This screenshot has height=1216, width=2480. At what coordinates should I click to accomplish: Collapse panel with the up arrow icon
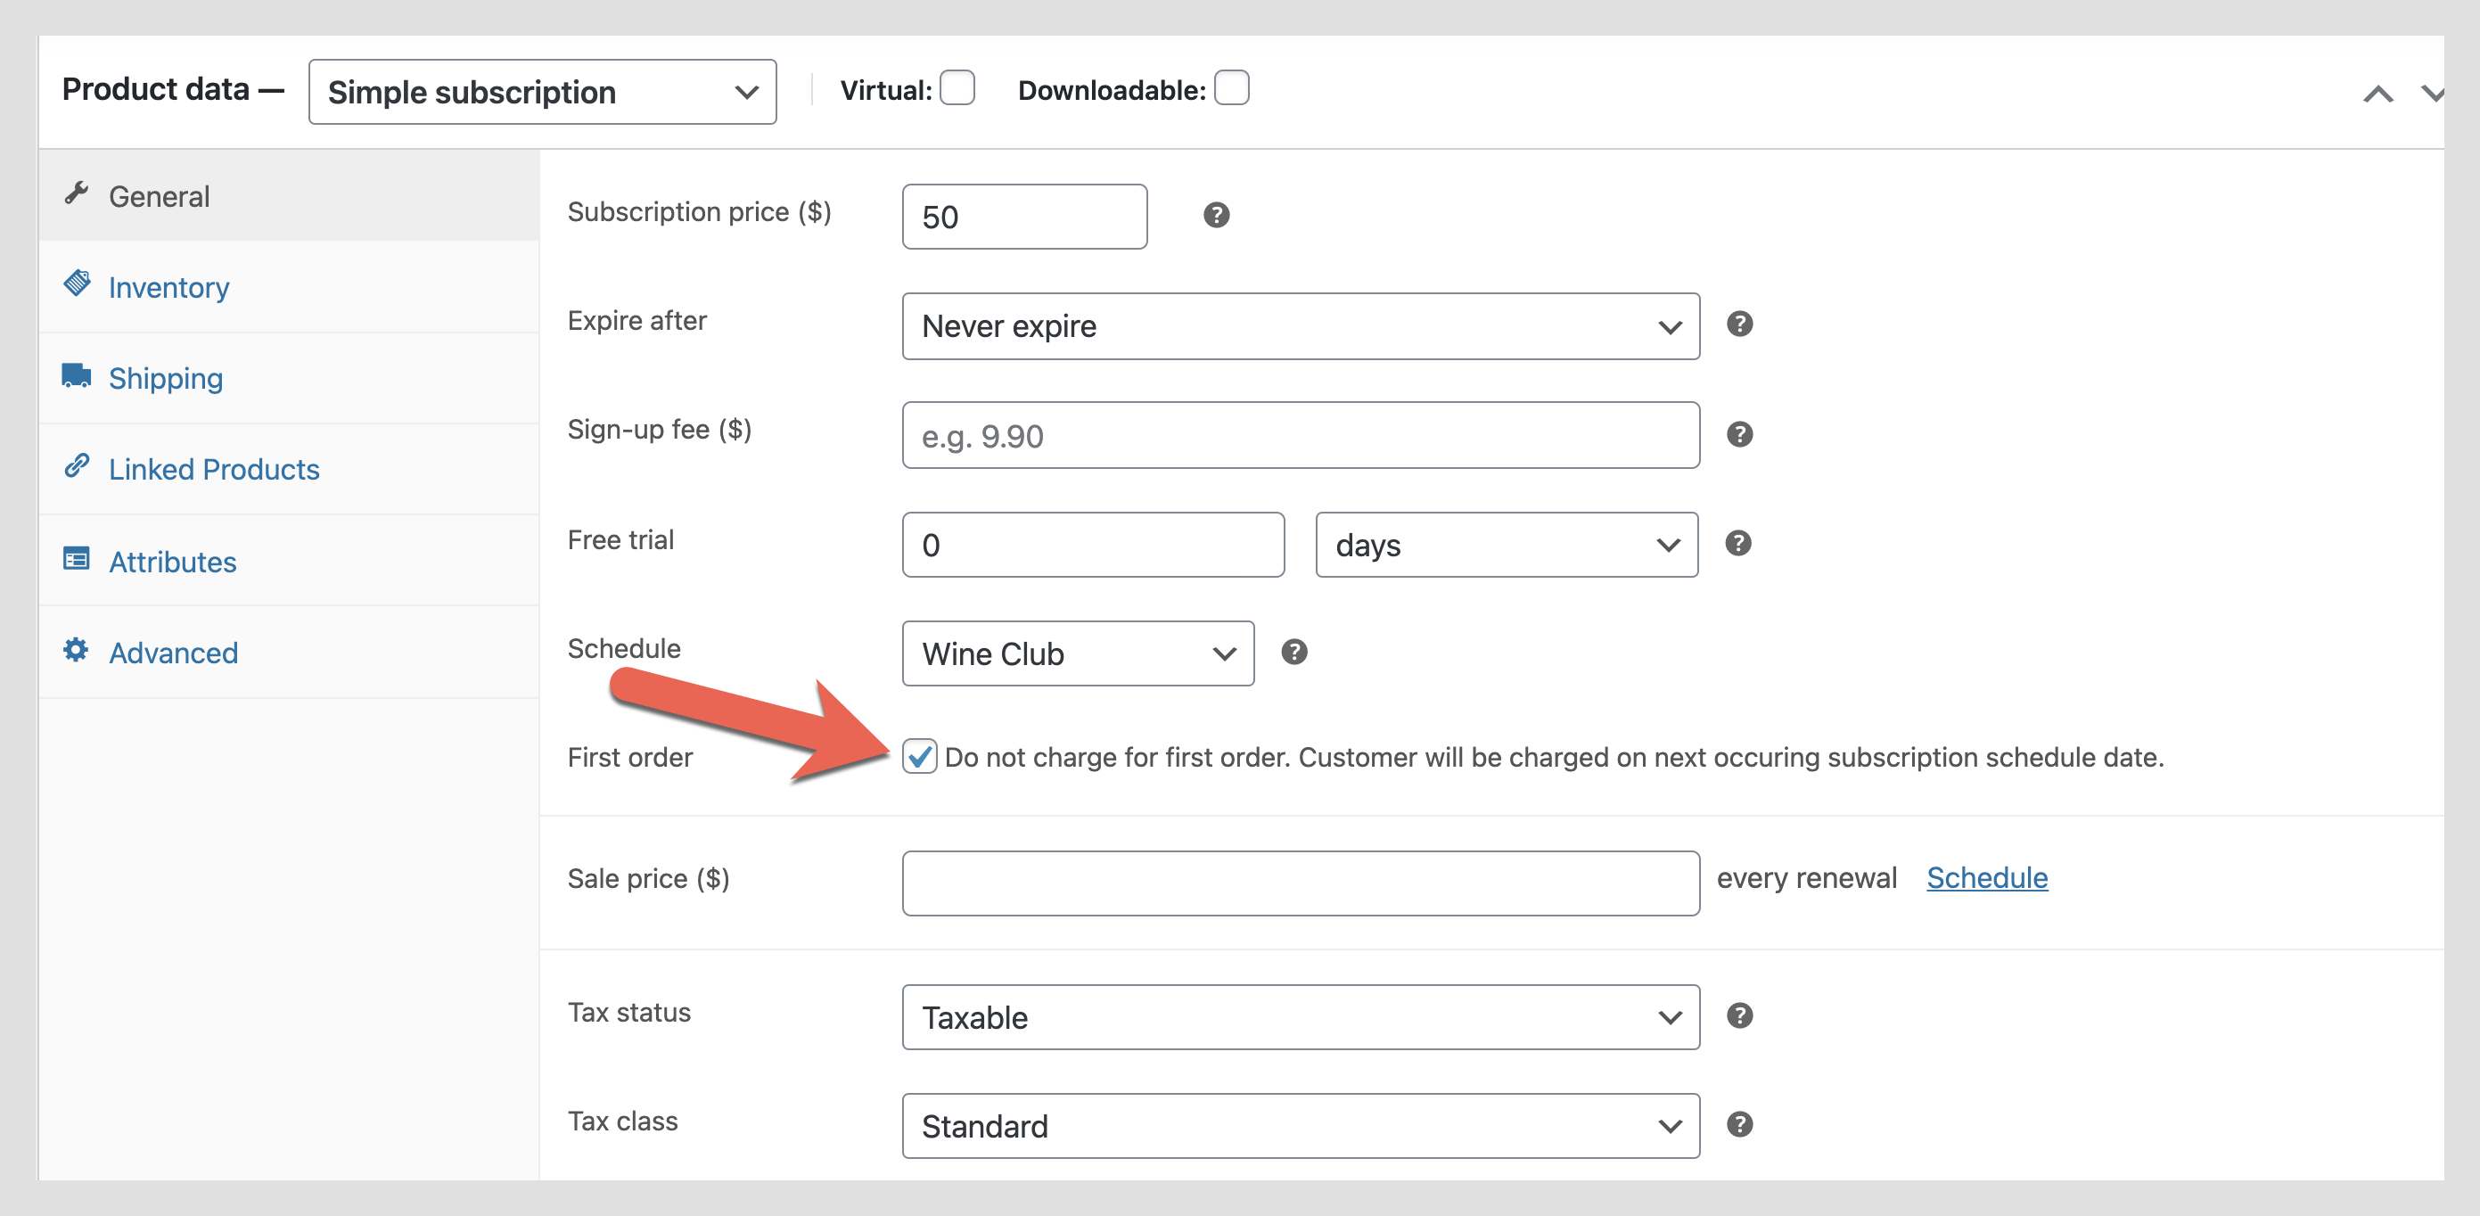[x=2377, y=94]
